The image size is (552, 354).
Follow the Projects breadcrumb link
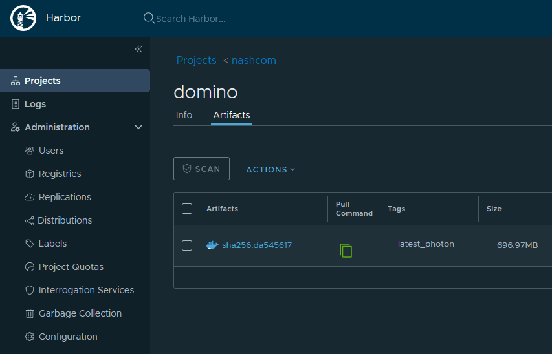[x=197, y=61]
